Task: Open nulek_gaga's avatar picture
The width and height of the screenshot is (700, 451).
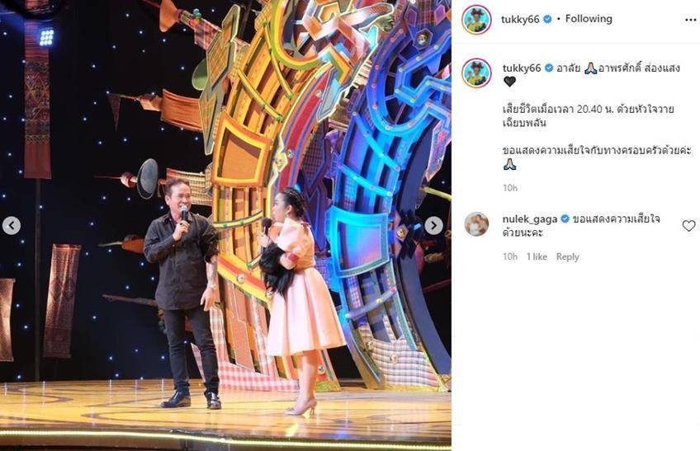Action: tap(476, 224)
